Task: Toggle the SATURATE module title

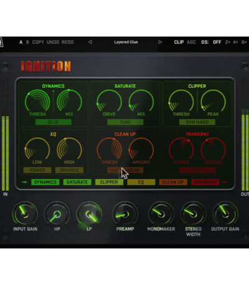Action: tap(125, 86)
